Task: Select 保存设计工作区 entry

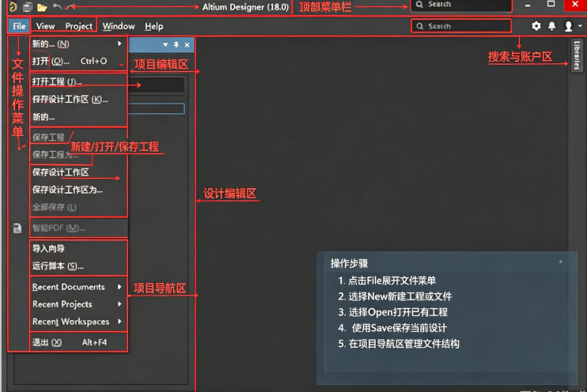Action: (x=78, y=172)
